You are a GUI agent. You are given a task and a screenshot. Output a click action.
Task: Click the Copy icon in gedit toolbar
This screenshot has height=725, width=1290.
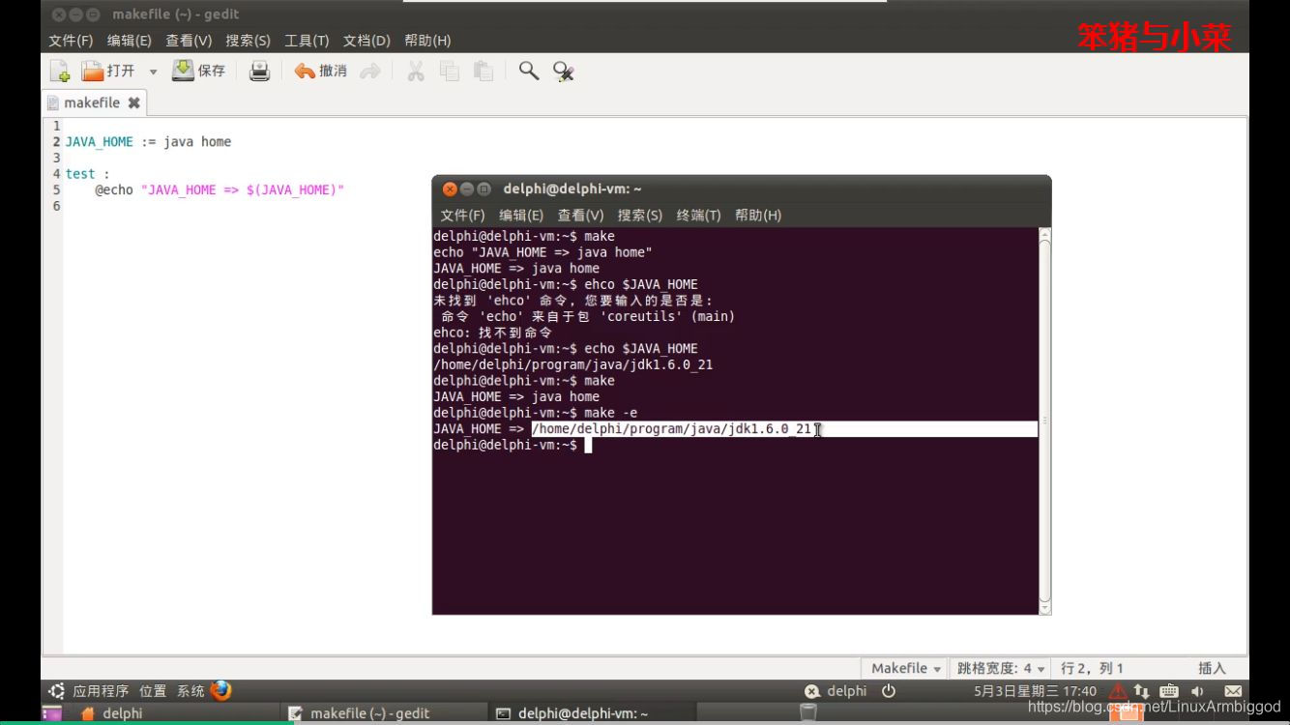(x=449, y=71)
